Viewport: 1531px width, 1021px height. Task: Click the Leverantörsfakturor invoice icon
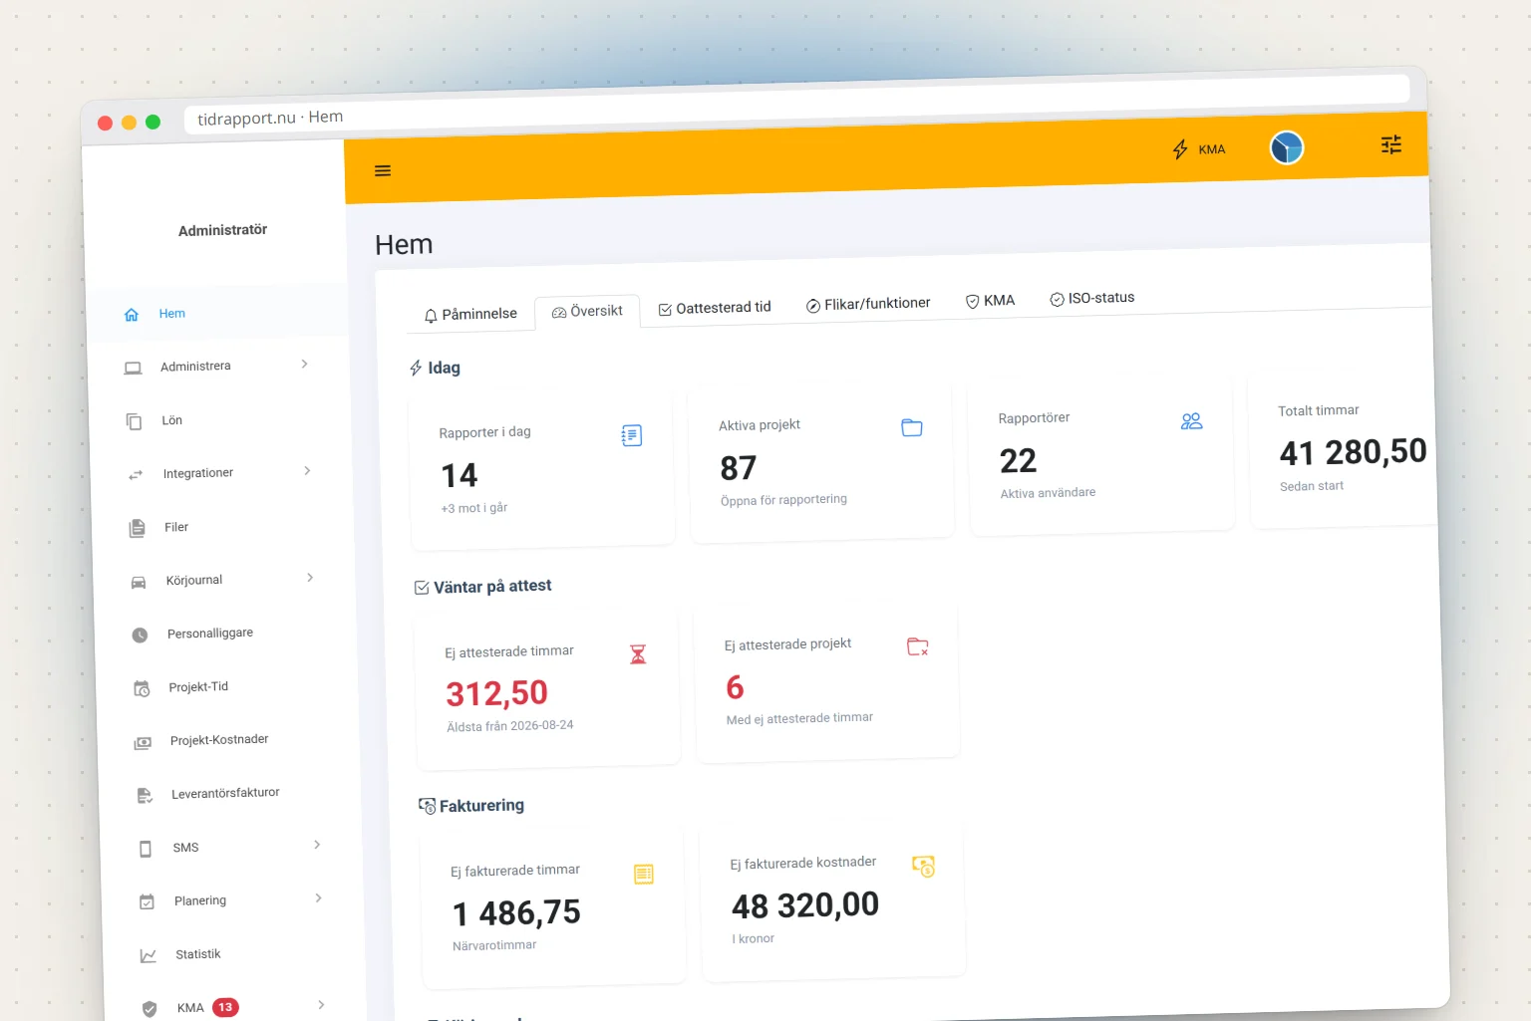[x=145, y=795]
